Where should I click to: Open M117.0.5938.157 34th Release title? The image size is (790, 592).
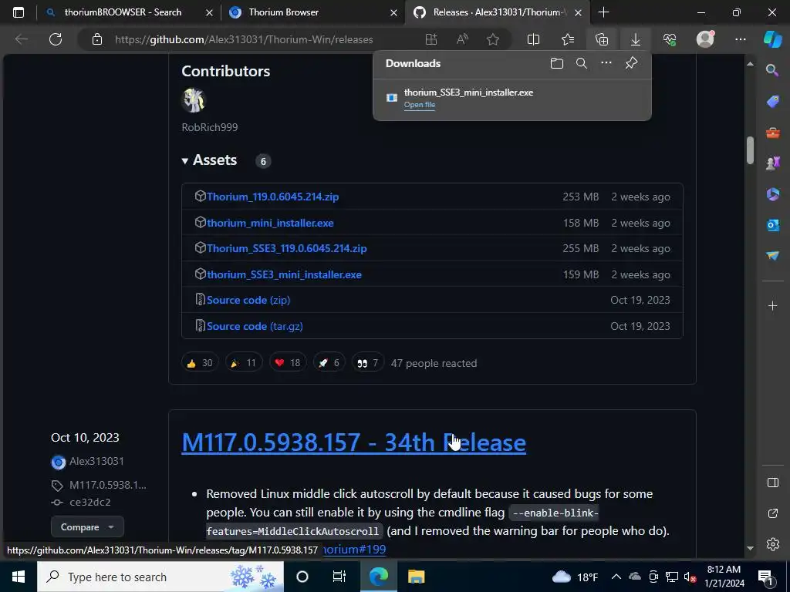(x=353, y=442)
